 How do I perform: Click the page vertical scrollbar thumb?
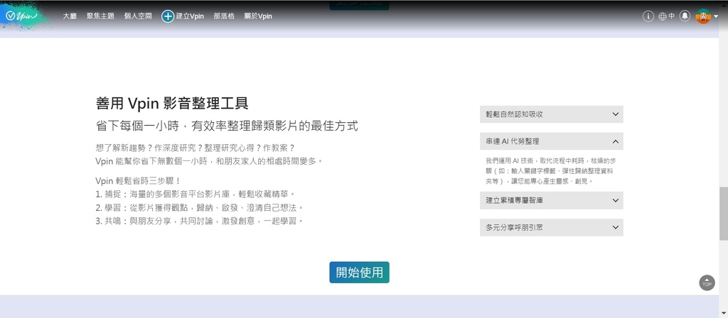tap(724, 214)
